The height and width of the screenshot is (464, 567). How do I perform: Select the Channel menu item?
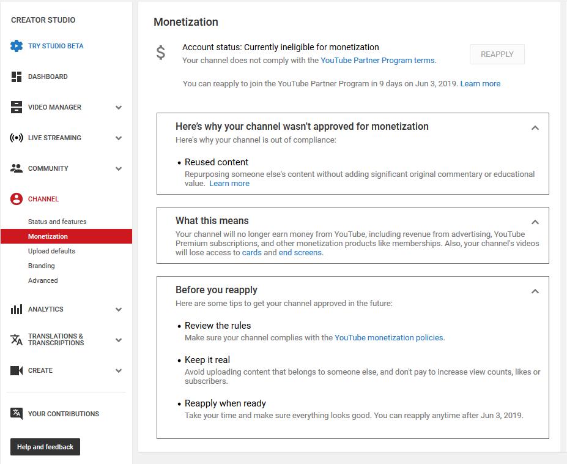click(x=43, y=199)
